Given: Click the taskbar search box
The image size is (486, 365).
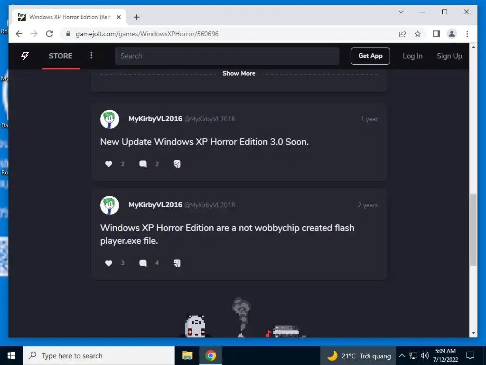Looking at the screenshot, I should 99,355.
